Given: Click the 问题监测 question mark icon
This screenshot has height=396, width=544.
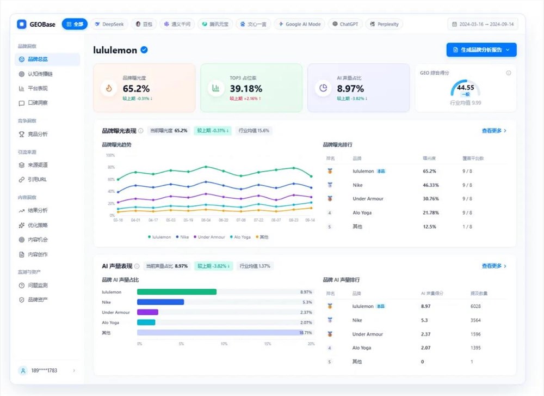Looking at the screenshot, I should tap(22, 285).
